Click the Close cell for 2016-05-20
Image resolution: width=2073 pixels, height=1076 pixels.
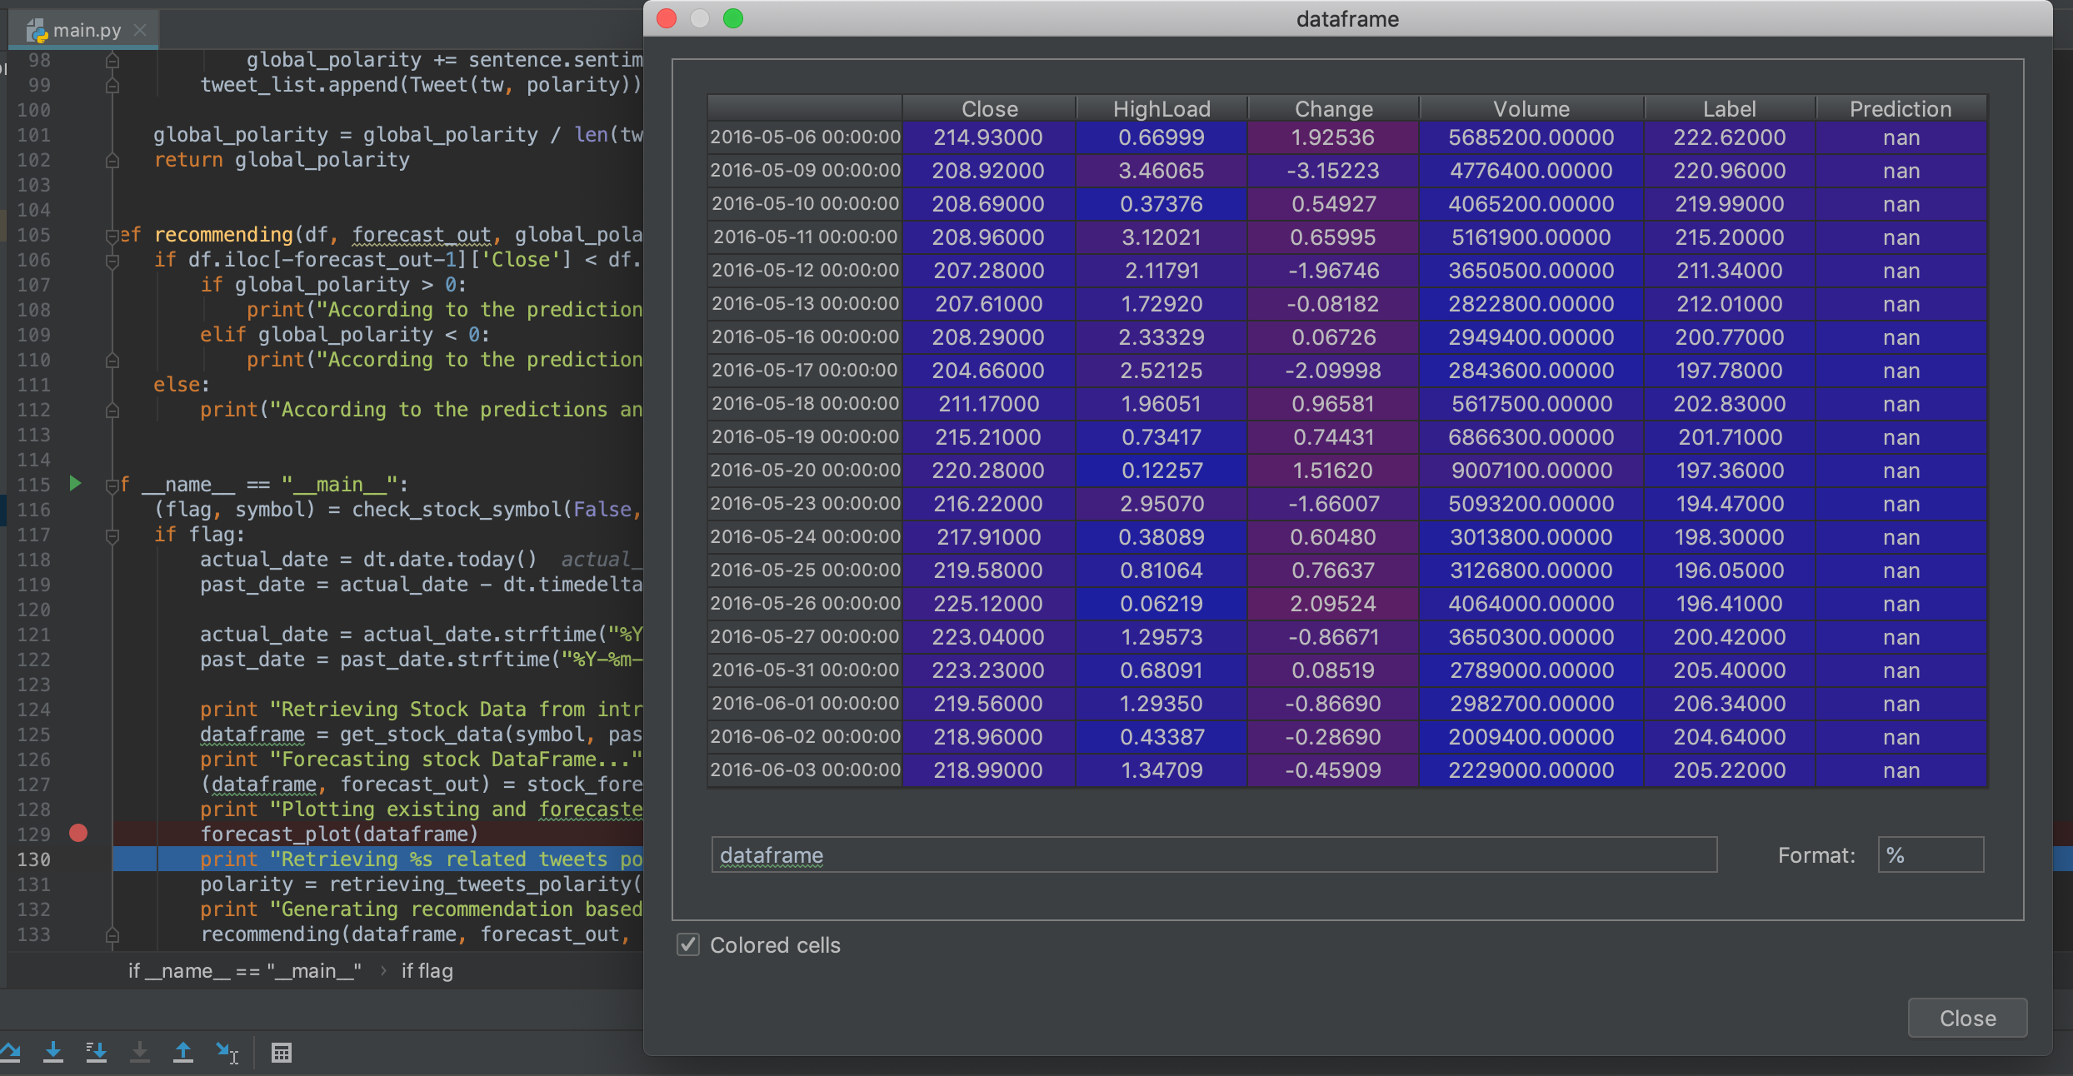click(988, 471)
